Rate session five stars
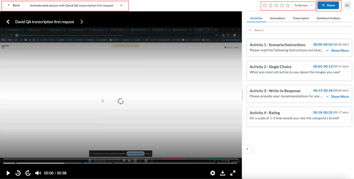Screen dimensions: 354x179 click(288, 6)
